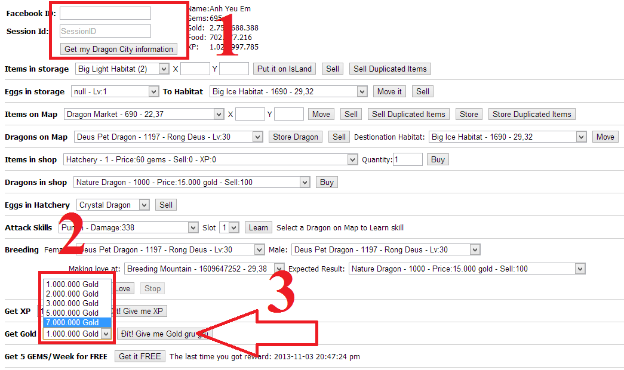Select 7.000.000 Gold option in list
The width and height of the screenshot is (624, 370).
click(77, 322)
